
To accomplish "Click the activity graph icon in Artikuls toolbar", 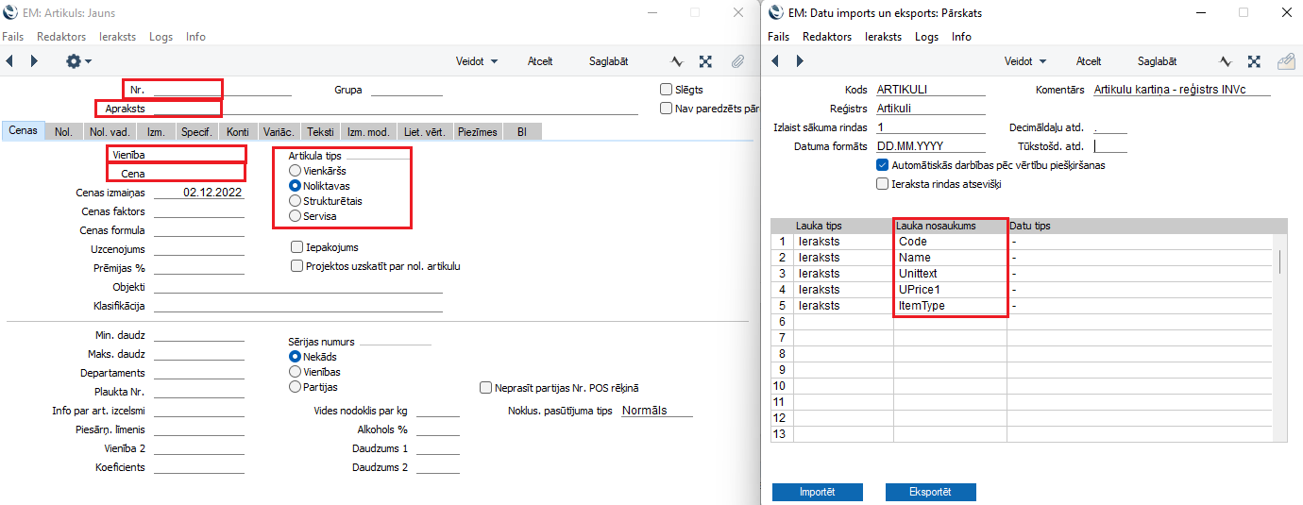I will [677, 61].
